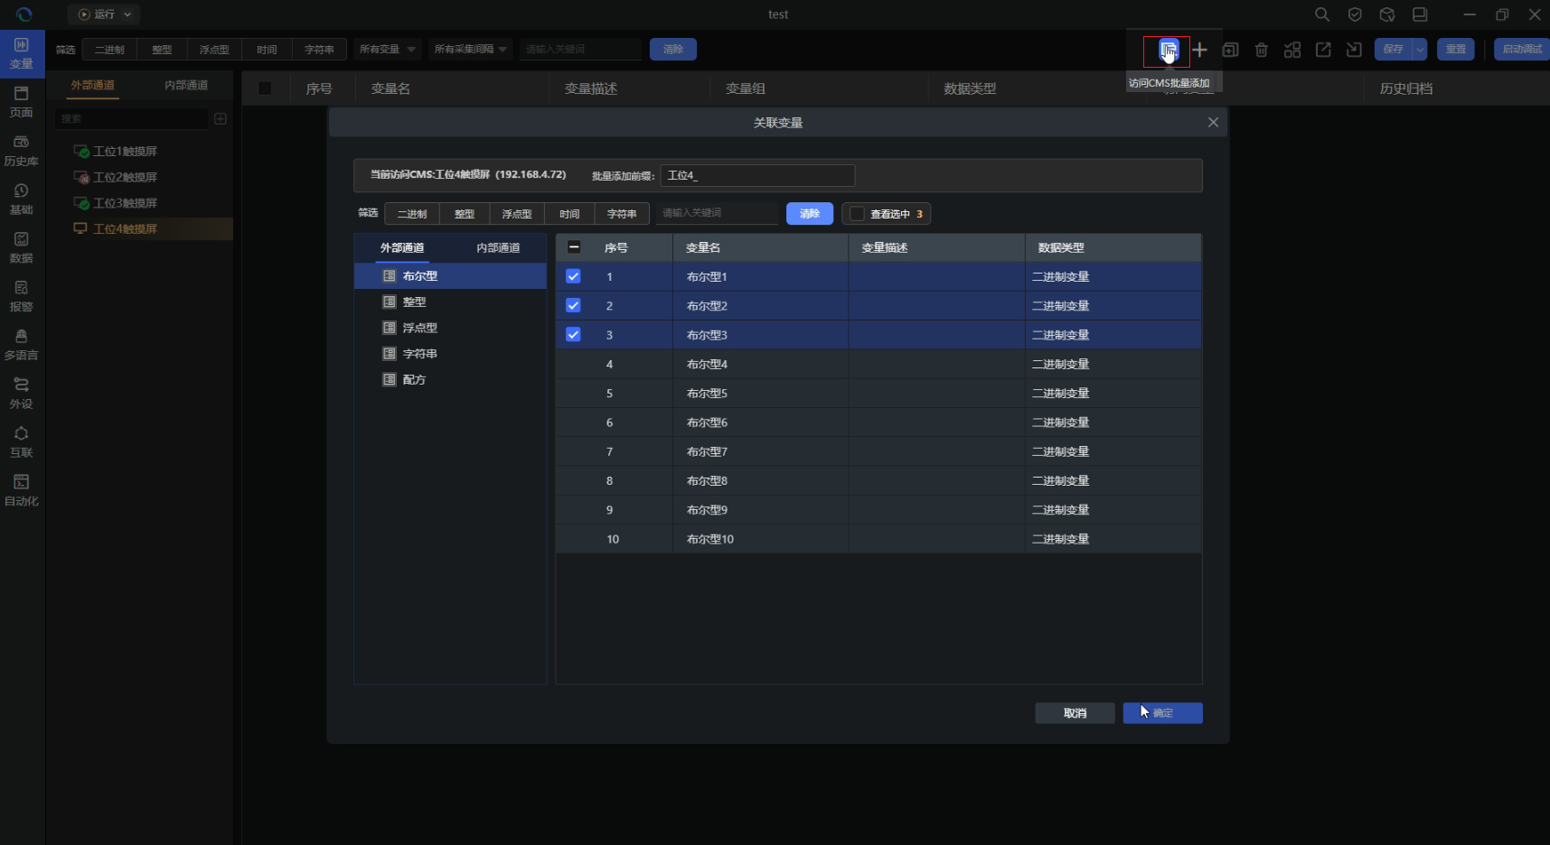Click the left panel 搜索 field
This screenshot has width=1550, height=845.
tap(132, 118)
